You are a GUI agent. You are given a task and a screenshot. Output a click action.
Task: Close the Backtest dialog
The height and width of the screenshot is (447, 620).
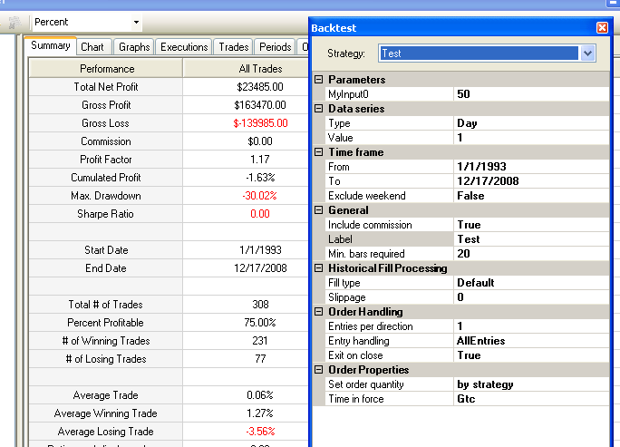tap(602, 28)
